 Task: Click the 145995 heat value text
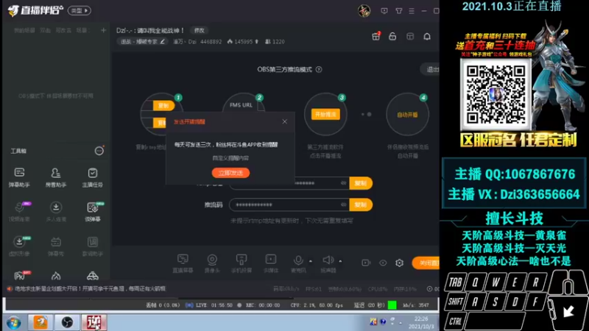tap(244, 42)
